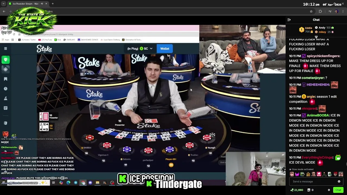Viewport: 347px width, 195px height.
Task: Click the Stake logo in stream header
Action: [x=44, y=49]
